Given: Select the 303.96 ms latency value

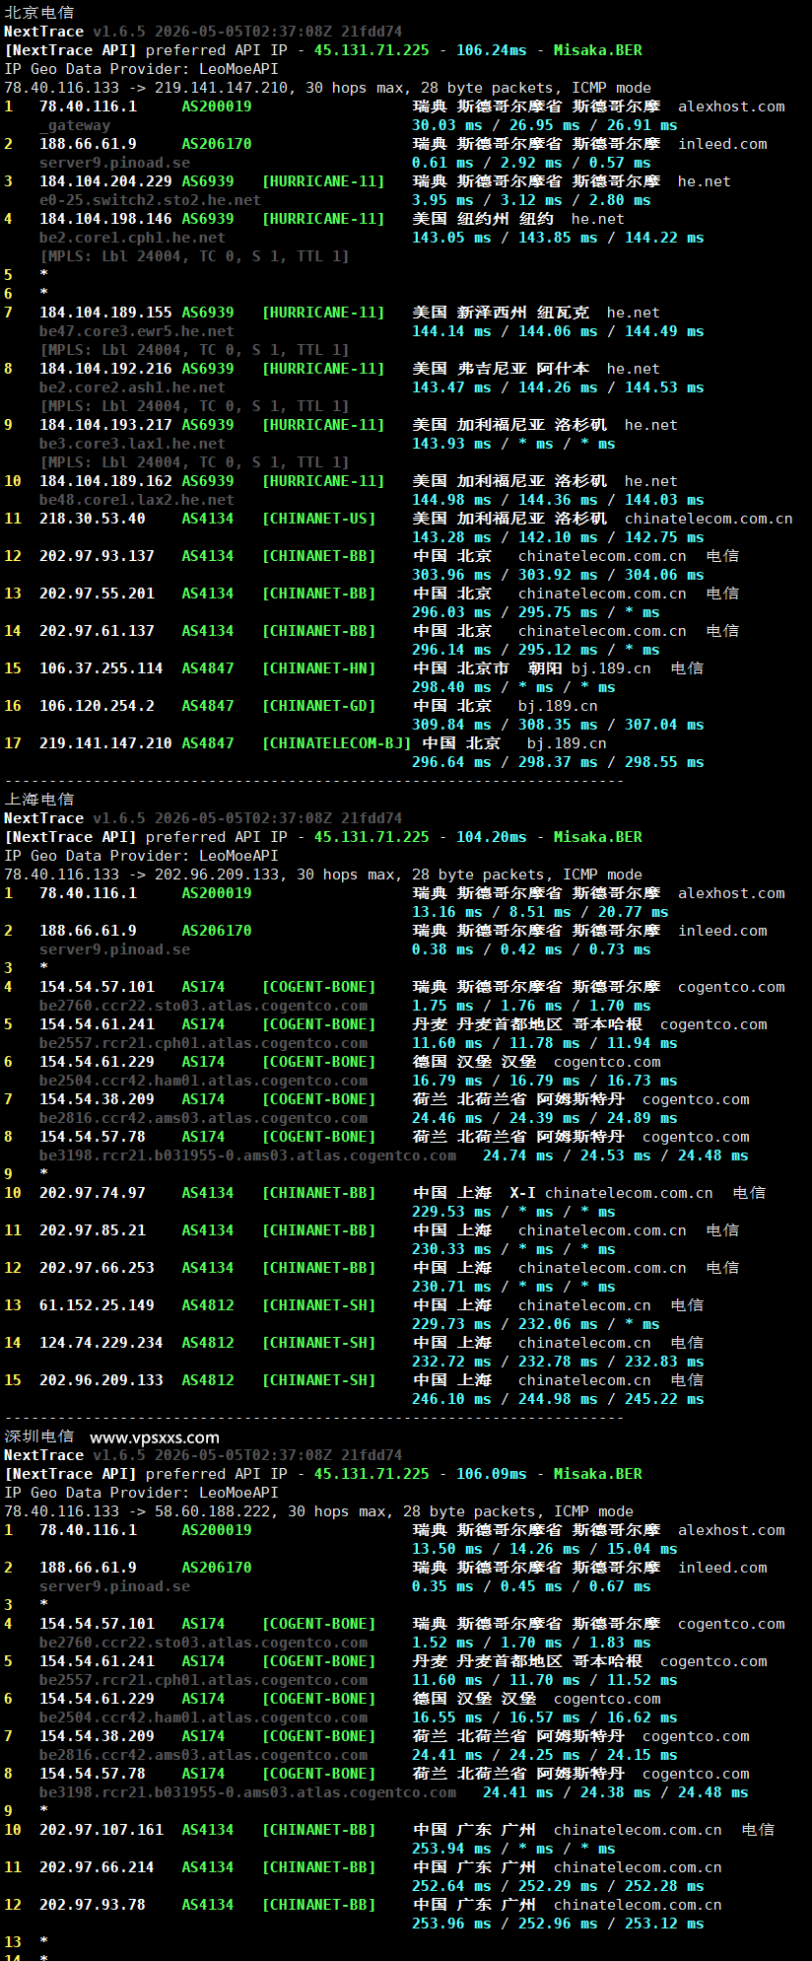Looking at the screenshot, I should (x=451, y=575).
